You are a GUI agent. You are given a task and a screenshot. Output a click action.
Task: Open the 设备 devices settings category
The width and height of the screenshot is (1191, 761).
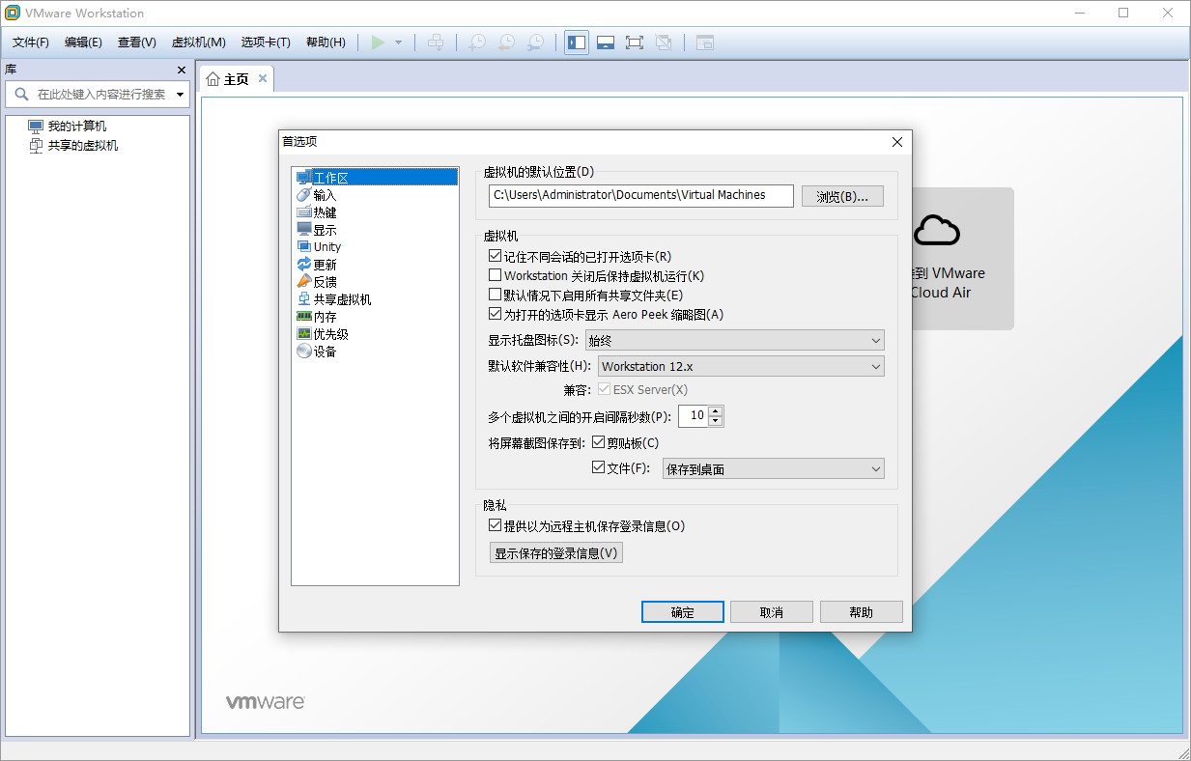point(322,351)
